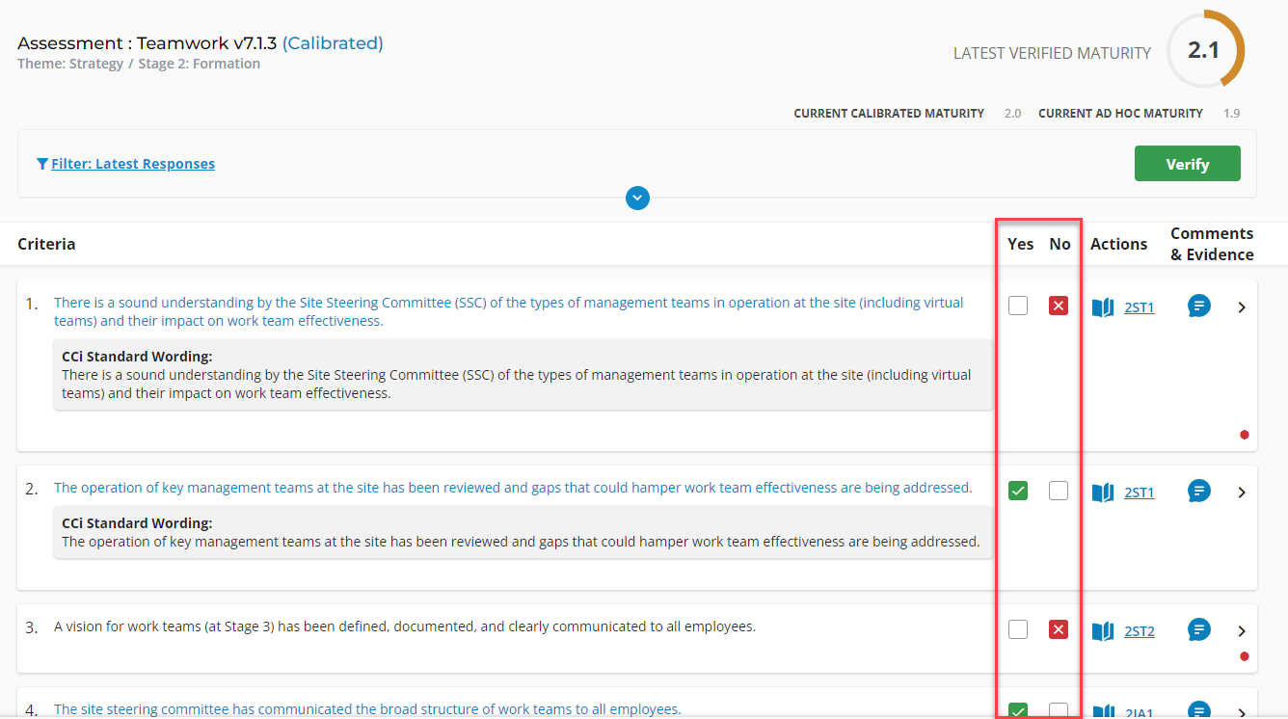
Task: Uncheck the No response on criterion 1
Action: 1058,305
